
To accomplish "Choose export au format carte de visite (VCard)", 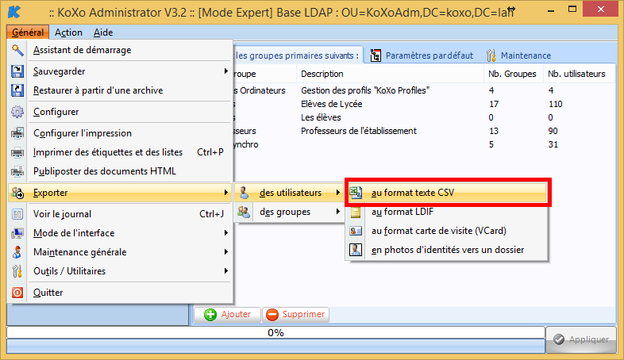I will point(447,231).
